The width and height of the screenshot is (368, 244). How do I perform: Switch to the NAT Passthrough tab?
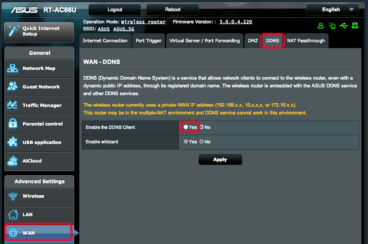(x=306, y=41)
